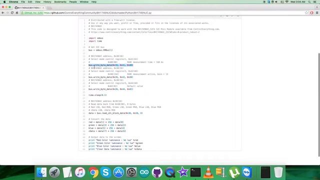320x180 pixels.
Task: Click the Chrome home button
Action: coord(17,12)
